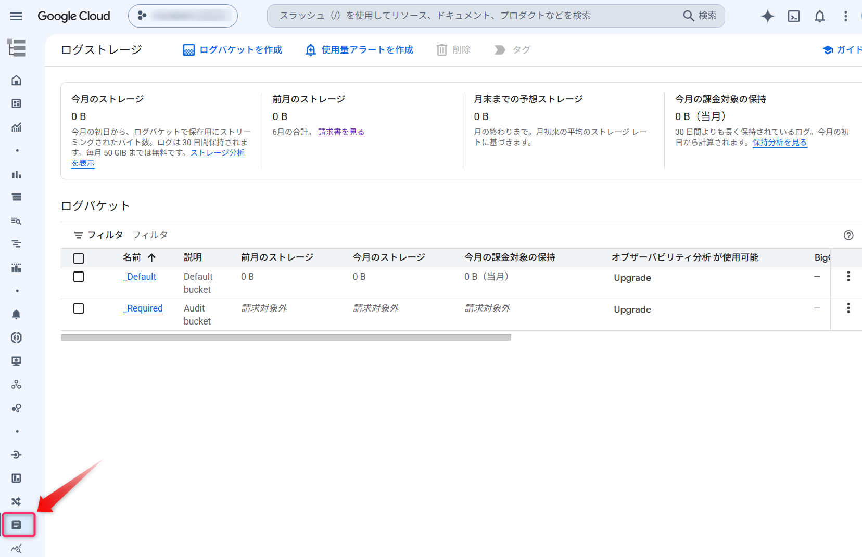Viewport: 862px width, 557px height.
Task: Open more actions menu for _Default bucket
Action: [848, 276]
